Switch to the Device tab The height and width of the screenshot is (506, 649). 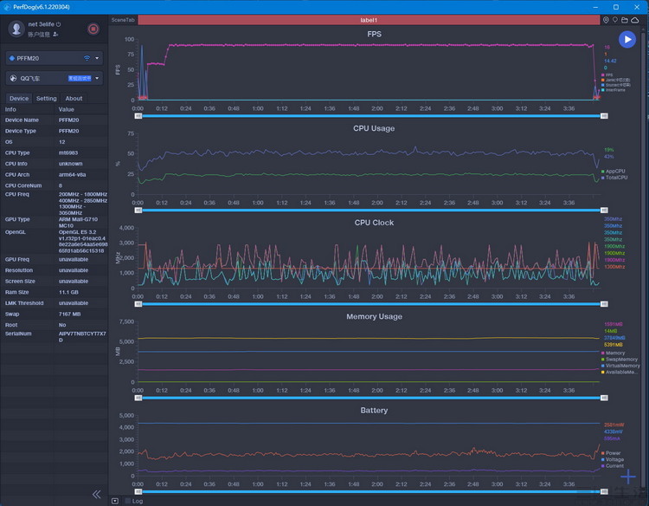[x=19, y=98]
